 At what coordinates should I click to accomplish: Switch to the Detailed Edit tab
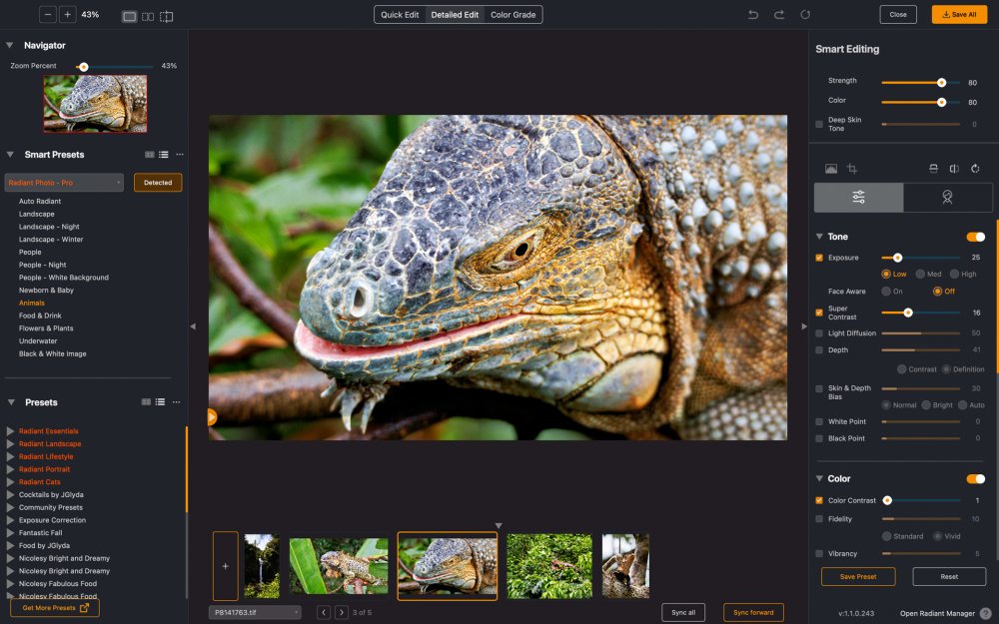tap(455, 15)
